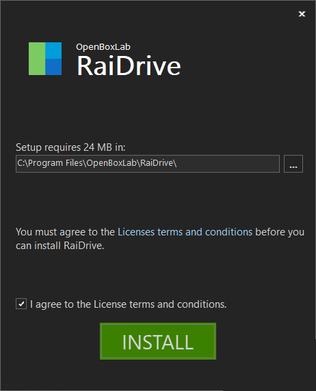
Task: Click 'You must agree to the' text
Action: [65, 232]
